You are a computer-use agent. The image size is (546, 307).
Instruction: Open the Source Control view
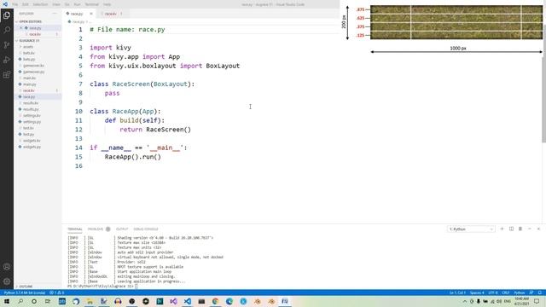click(7, 45)
